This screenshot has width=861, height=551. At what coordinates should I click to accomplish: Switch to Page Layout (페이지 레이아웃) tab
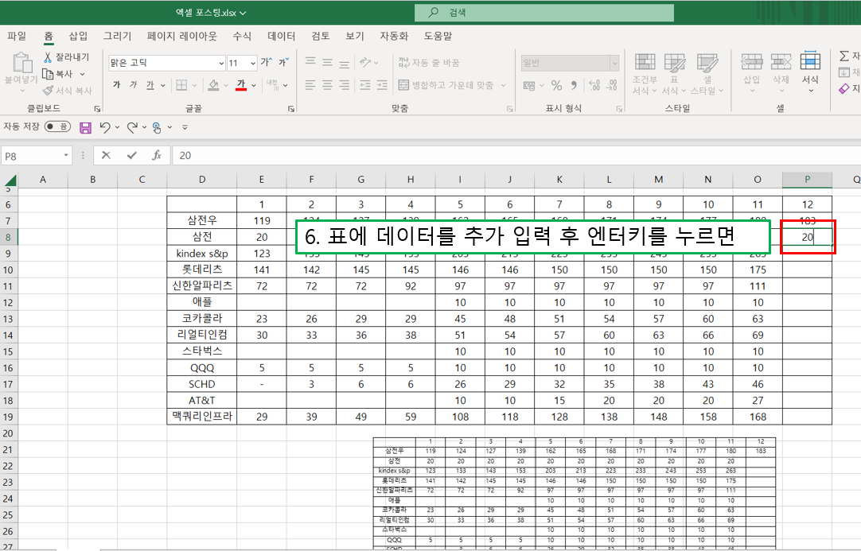pyautogui.click(x=181, y=37)
